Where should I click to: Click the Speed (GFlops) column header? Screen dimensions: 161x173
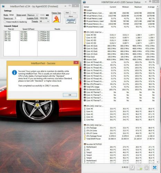pos(28,29)
